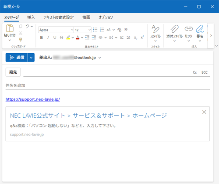Viewport: 219px width, 184px height.
Task: Send the email with the 送信 button
Action: tap(17, 58)
